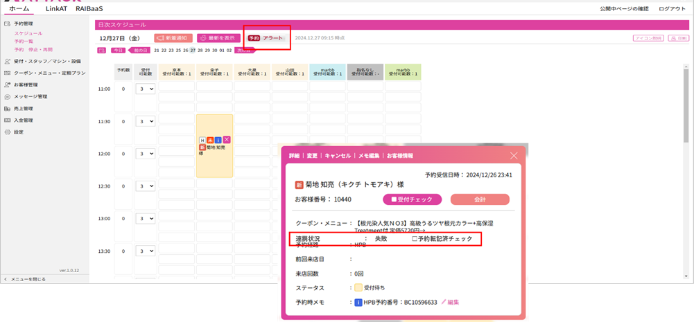Click the calendar date picker icon
The width and height of the screenshot is (694, 322).
pos(102,51)
